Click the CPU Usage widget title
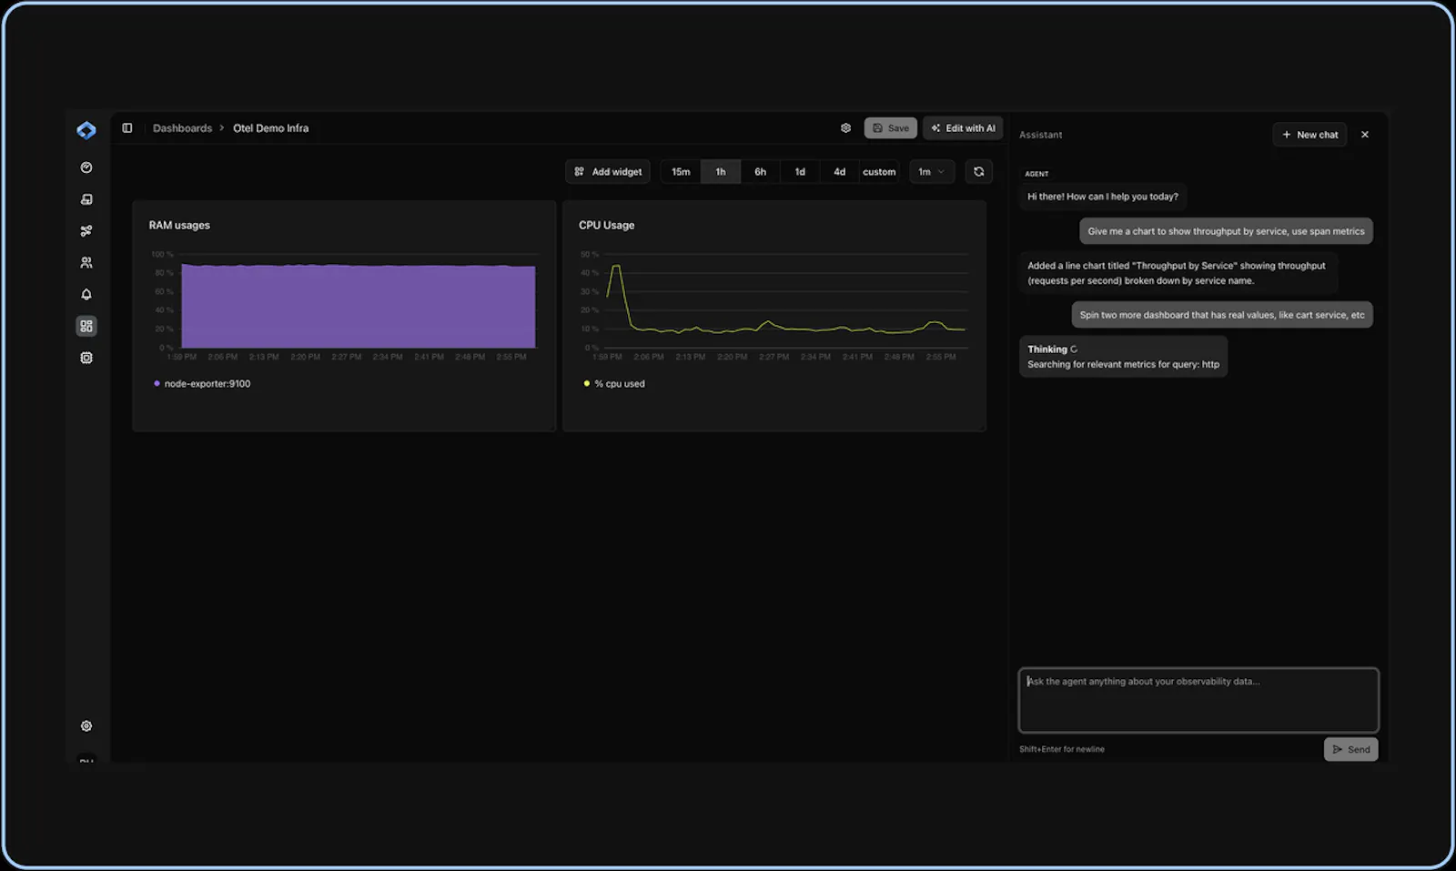The width and height of the screenshot is (1456, 871). [606, 225]
